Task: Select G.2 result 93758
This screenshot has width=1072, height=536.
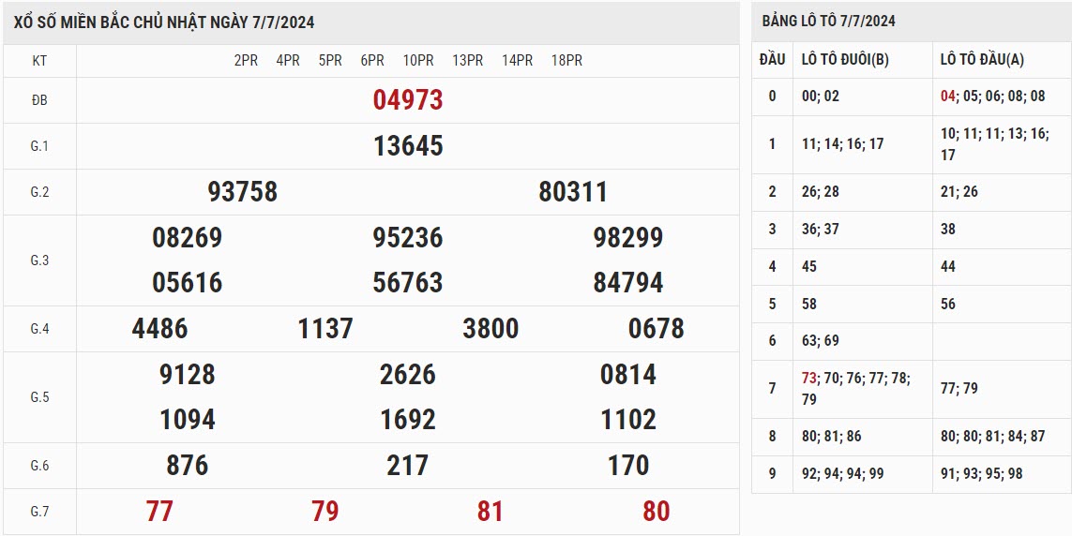Action: 243,192
